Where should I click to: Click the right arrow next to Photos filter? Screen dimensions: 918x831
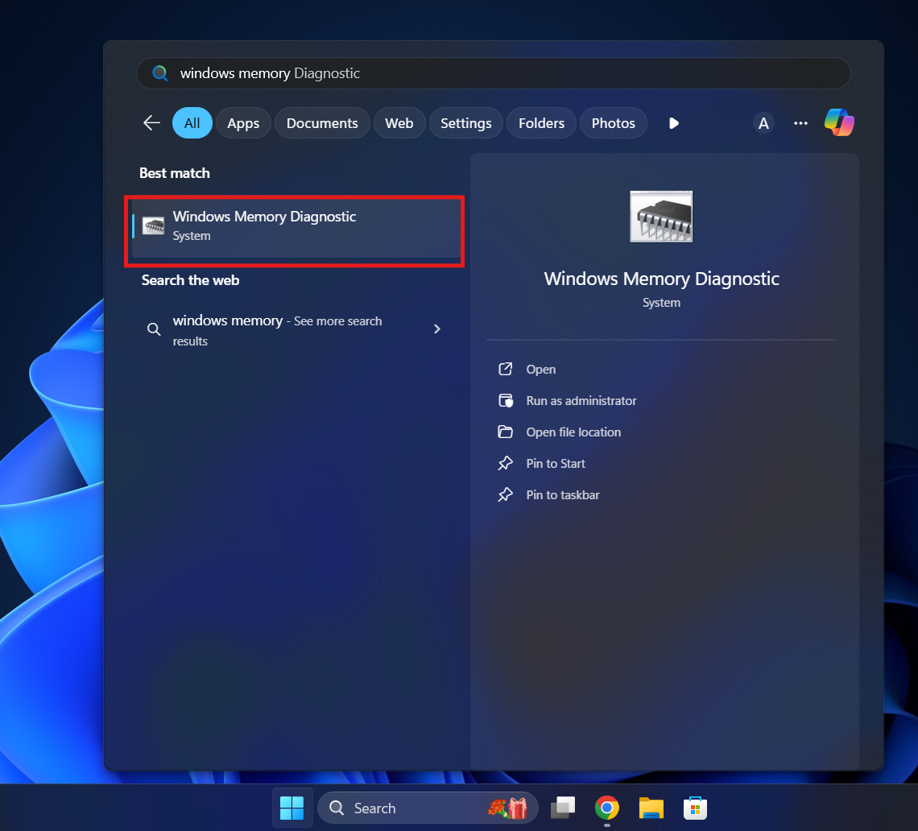tap(674, 122)
